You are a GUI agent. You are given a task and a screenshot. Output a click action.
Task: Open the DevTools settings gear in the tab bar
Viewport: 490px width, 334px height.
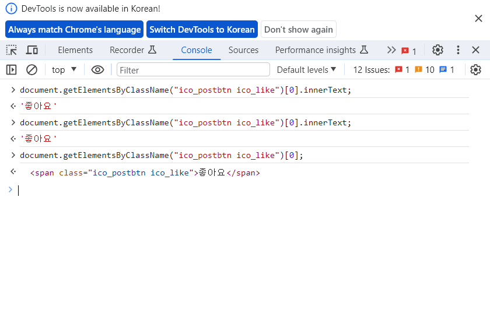click(x=437, y=50)
